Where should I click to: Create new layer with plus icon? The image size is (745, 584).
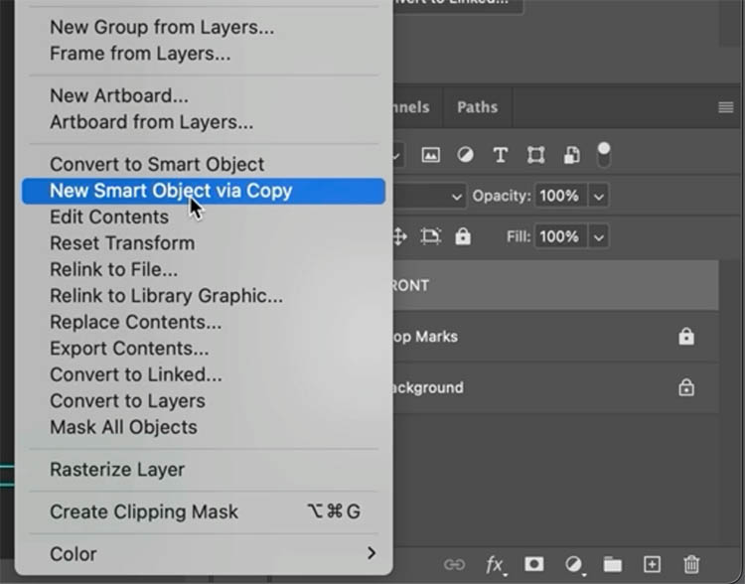pyautogui.click(x=652, y=564)
